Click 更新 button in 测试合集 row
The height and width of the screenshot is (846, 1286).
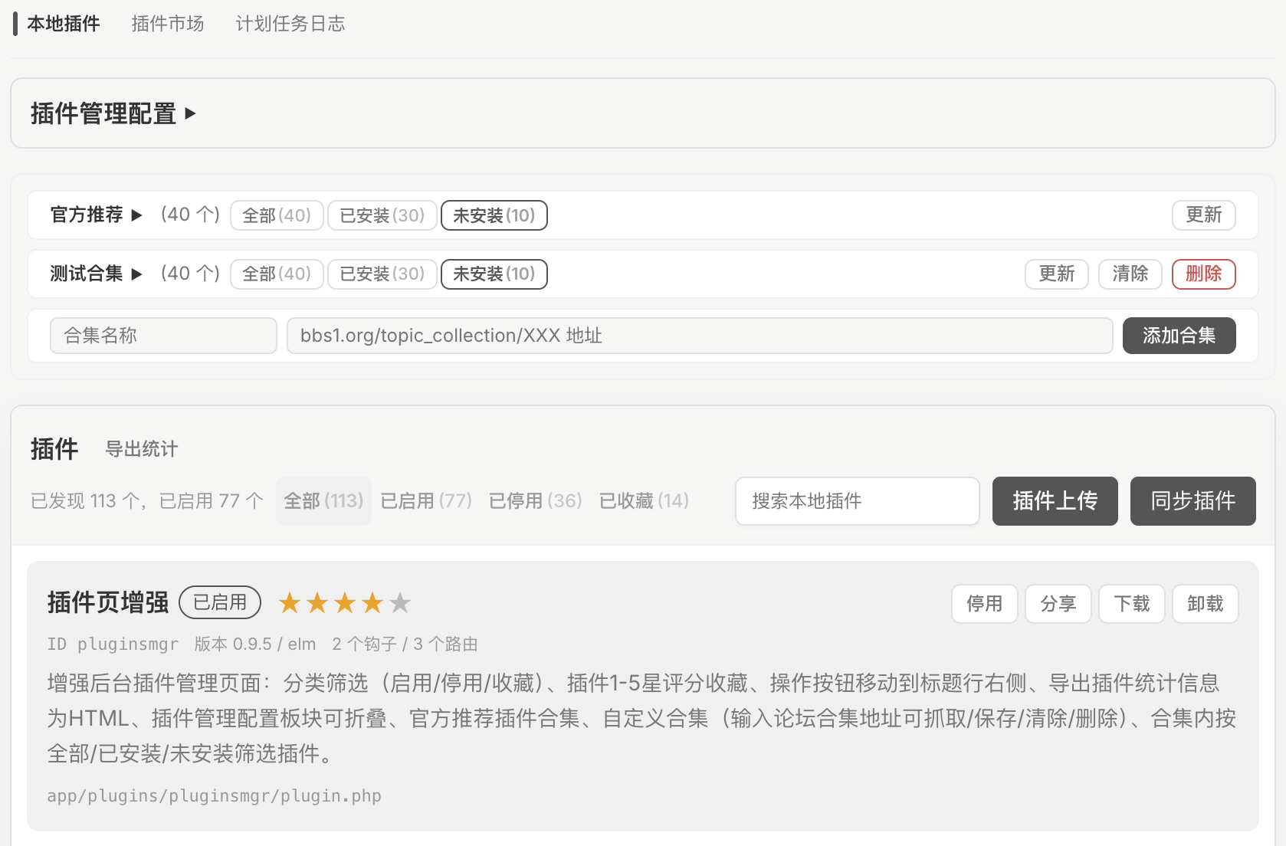pyautogui.click(x=1056, y=274)
